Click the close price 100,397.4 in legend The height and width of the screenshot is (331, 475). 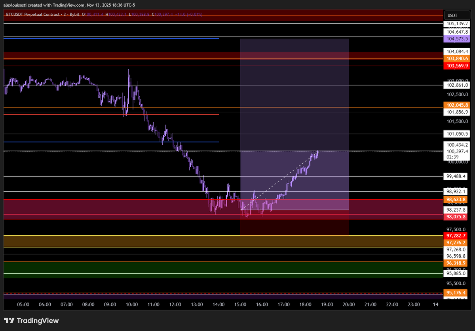pos(164,15)
